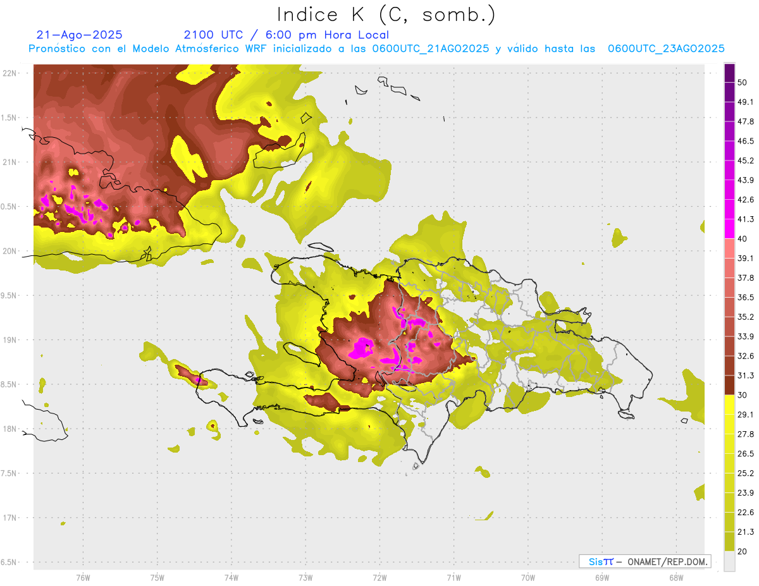Click the salmon colorbar segment between 39.1 and 40
Screen dimensions: 759x586
pyautogui.click(x=729, y=248)
